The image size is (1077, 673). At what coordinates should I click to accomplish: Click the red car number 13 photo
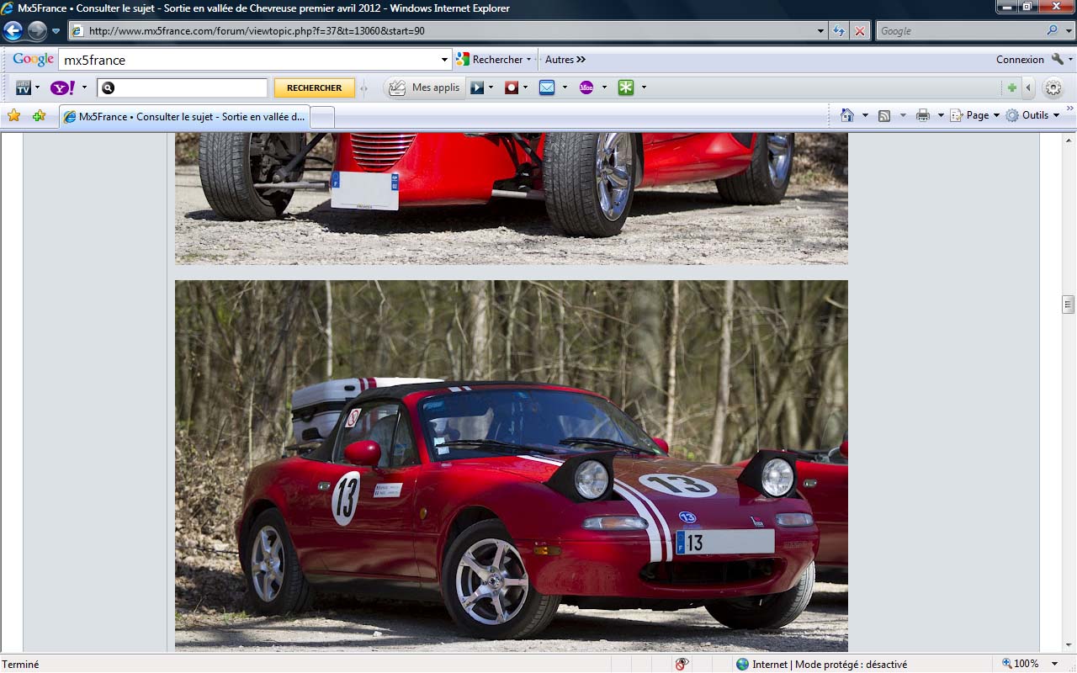pos(512,466)
